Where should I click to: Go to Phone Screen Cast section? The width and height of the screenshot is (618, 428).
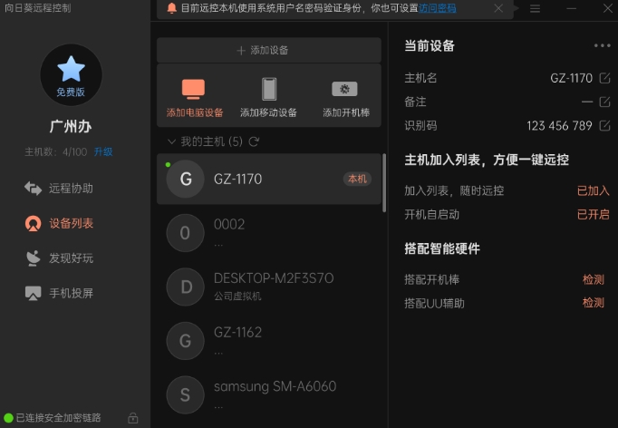pyautogui.click(x=72, y=293)
